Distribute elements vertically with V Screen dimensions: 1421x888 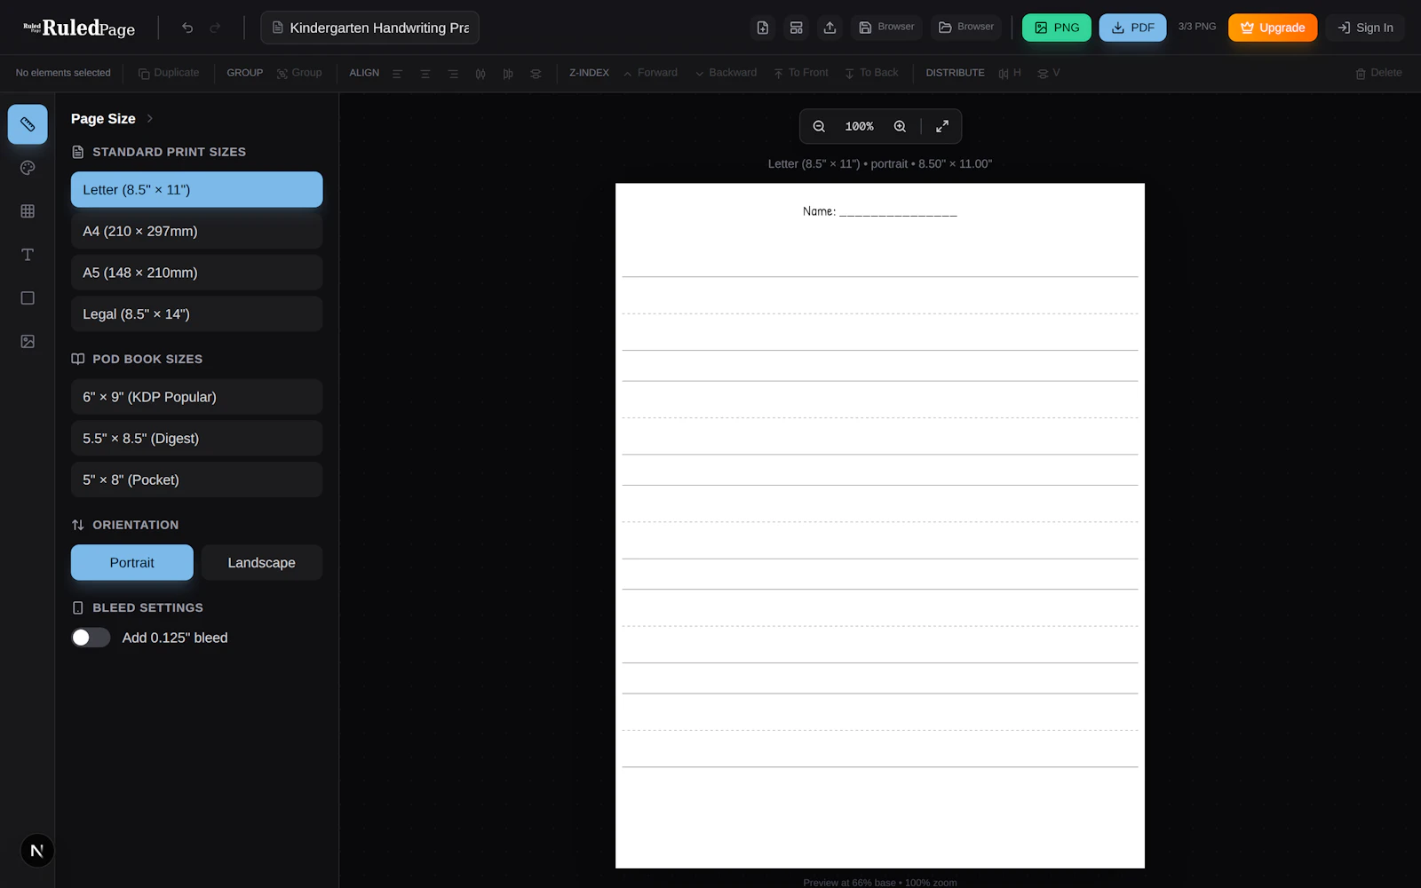coord(1049,73)
